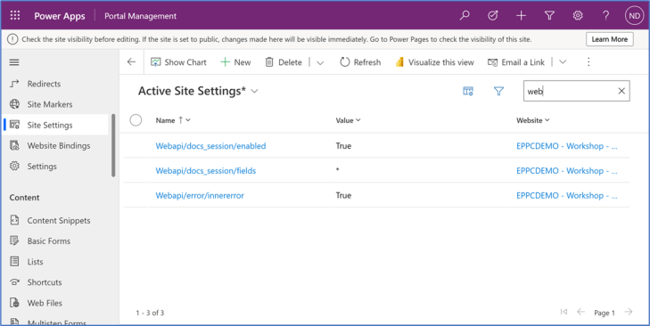Collapse the sidebar with hamburger icon
Viewport: 650px width, 326px height.
tap(14, 62)
